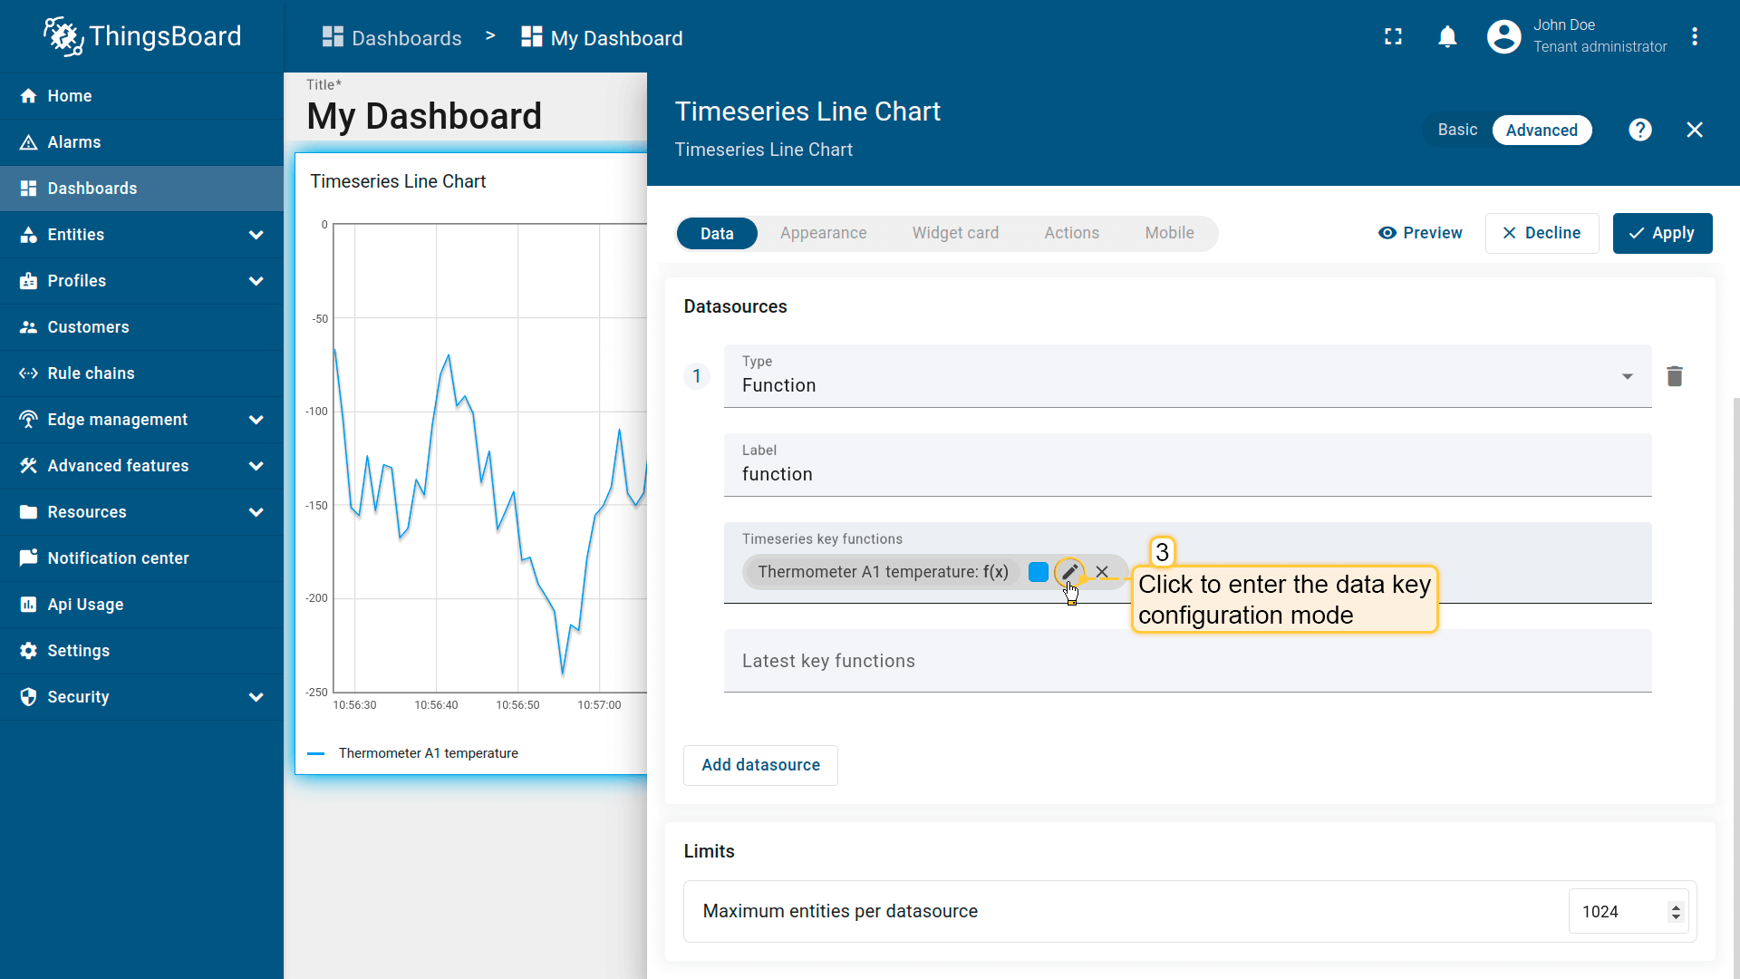This screenshot has height=979, width=1740.
Task: Apply the widget changes
Action: pyautogui.click(x=1662, y=233)
